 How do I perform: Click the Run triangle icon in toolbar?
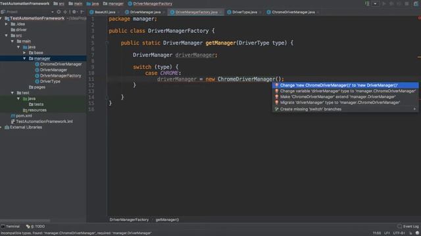(384, 3)
